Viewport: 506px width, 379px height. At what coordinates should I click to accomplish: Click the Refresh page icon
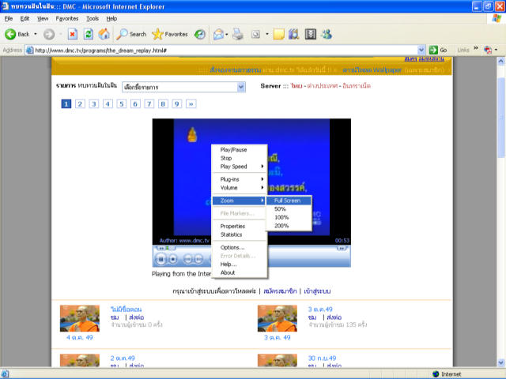click(x=88, y=34)
